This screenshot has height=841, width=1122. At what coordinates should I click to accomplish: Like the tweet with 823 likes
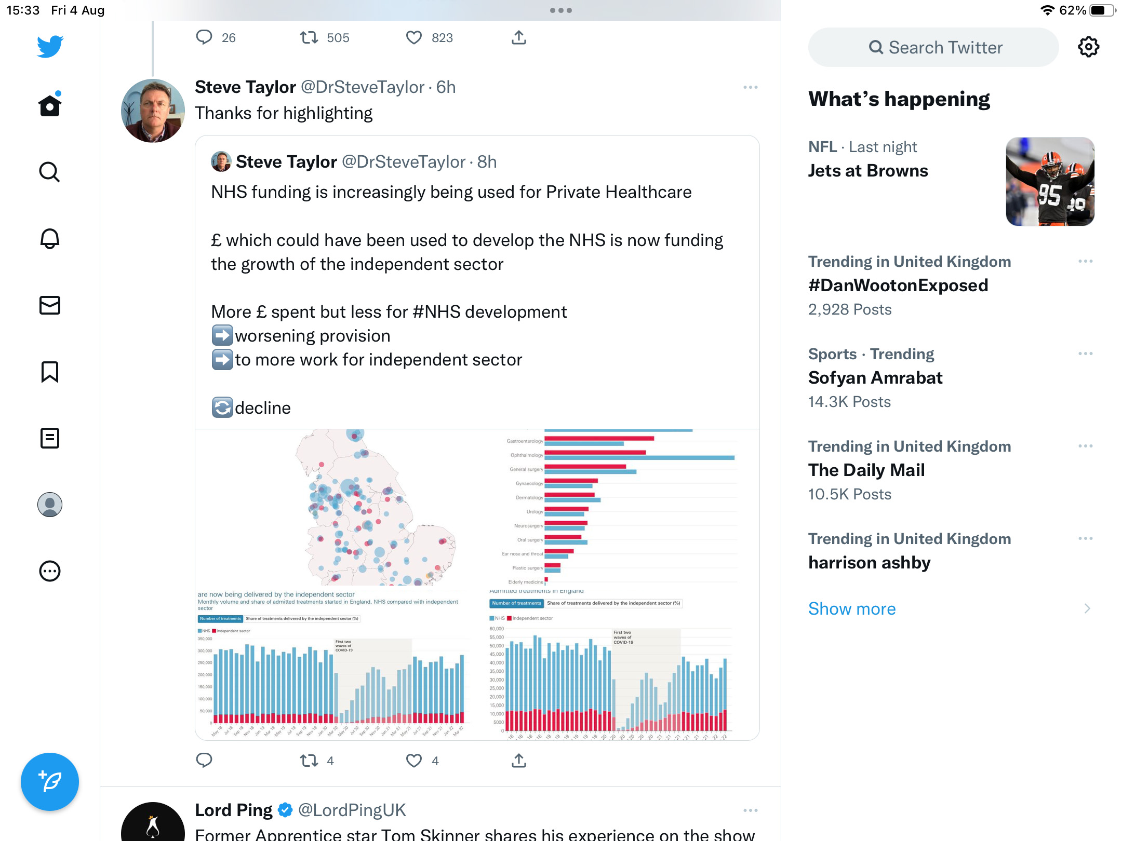pos(414,37)
